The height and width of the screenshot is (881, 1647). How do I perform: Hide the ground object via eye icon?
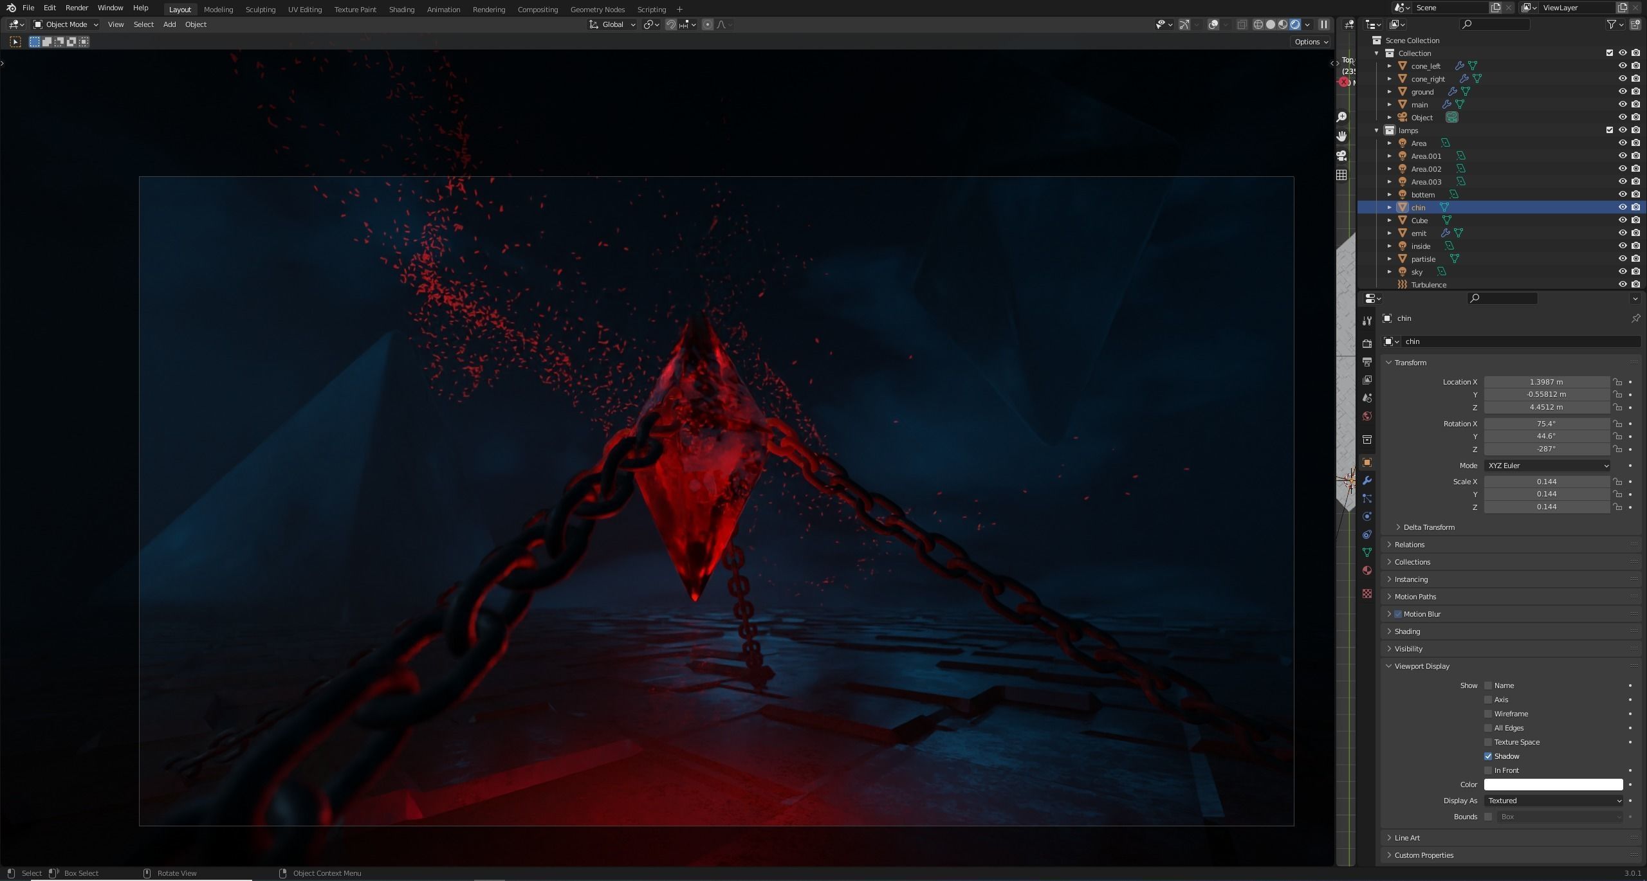1623,91
